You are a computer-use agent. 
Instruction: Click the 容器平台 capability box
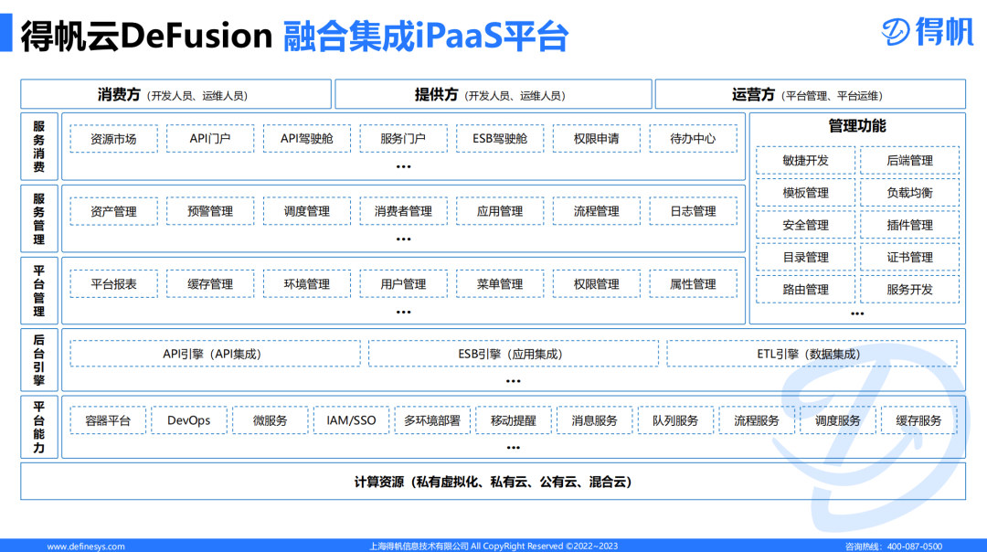tap(108, 419)
